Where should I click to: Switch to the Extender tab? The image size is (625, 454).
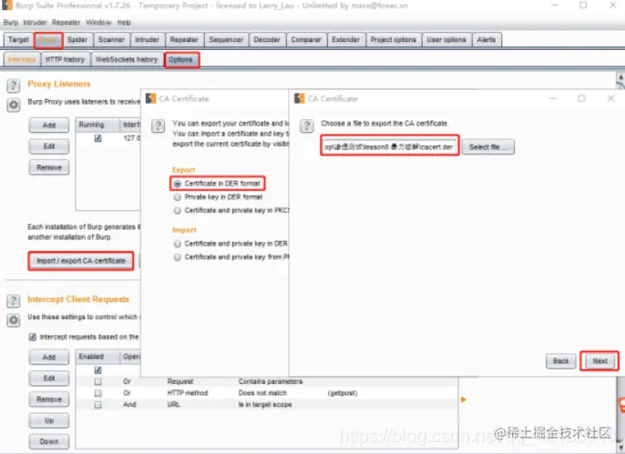(345, 40)
